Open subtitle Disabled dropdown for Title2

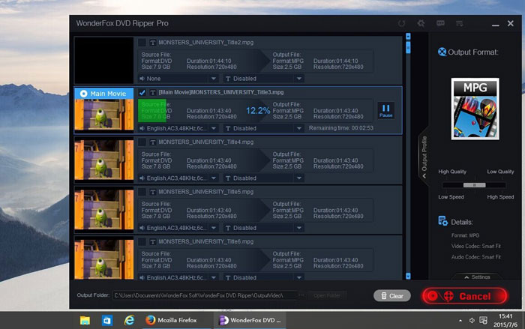coord(264,79)
